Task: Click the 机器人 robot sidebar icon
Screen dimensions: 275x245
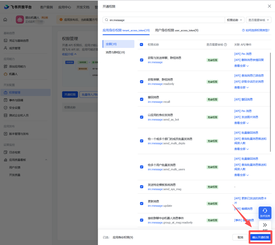Action: click(6, 74)
